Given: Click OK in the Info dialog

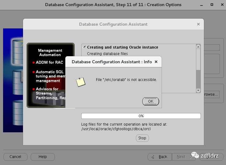Looking at the screenshot, I should [x=151, y=101].
